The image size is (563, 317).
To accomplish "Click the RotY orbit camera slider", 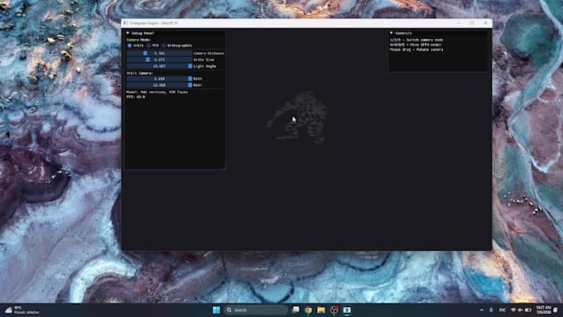I will [x=159, y=85].
